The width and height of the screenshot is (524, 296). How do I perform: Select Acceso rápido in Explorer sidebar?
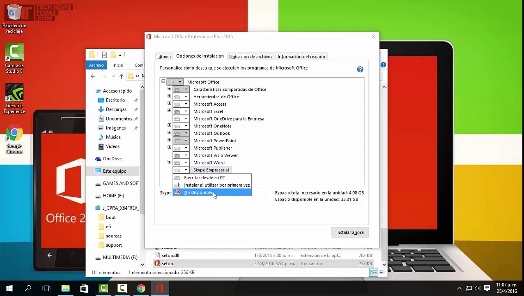(x=117, y=91)
